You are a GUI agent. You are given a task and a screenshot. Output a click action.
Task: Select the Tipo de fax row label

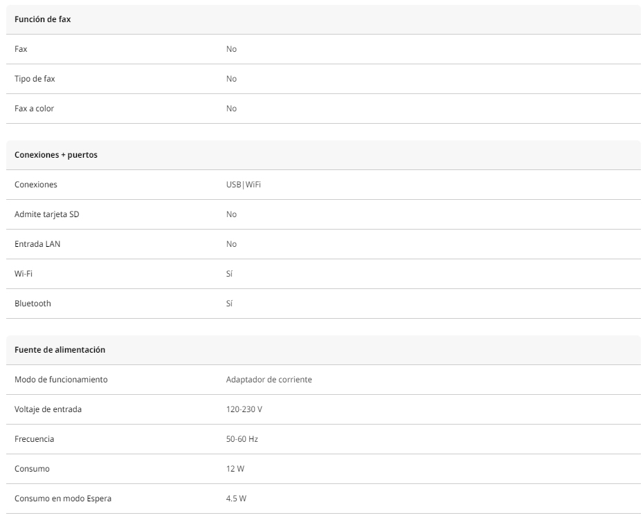pyautogui.click(x=35, y=79)
